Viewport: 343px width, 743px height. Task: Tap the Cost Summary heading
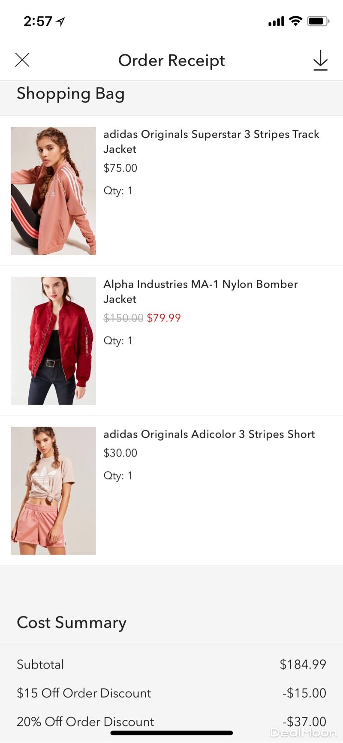coord(72,623)
